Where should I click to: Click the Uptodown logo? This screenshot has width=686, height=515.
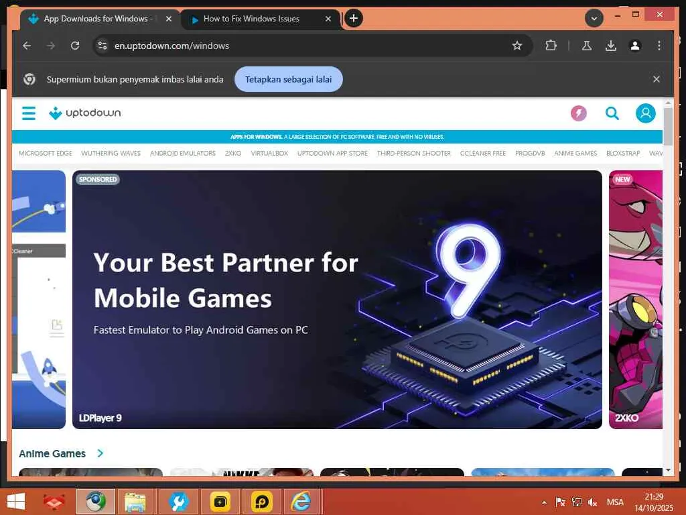point(85,113)
